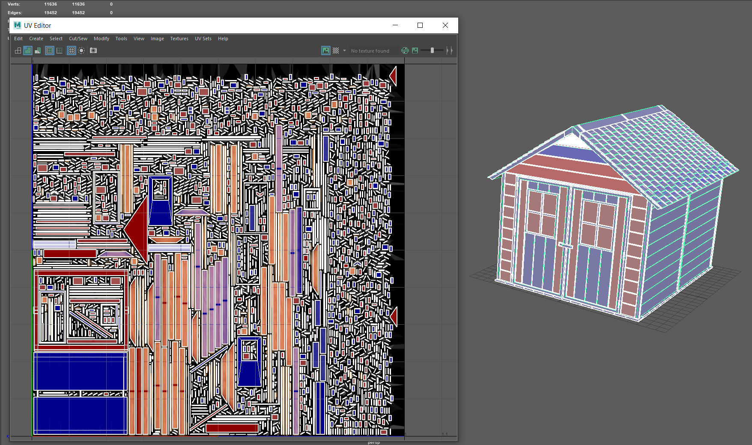752x445 pixels.
Task: Open the Textures menu
Action: click(179, 39)
